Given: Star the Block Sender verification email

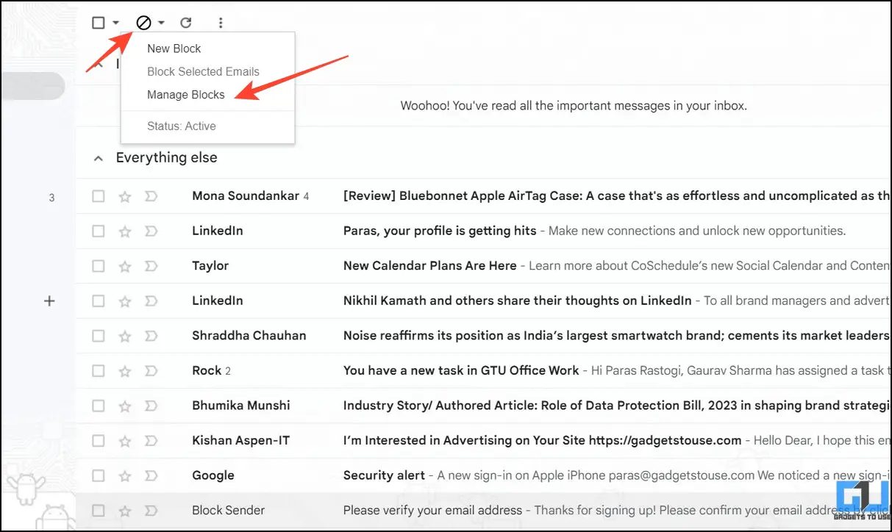Looking at the screenshot, I should click(125, 510).
